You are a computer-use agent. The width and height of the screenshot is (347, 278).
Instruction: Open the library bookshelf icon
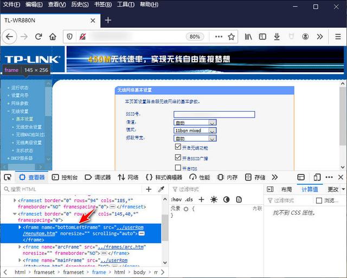click(x=248, y=36)
